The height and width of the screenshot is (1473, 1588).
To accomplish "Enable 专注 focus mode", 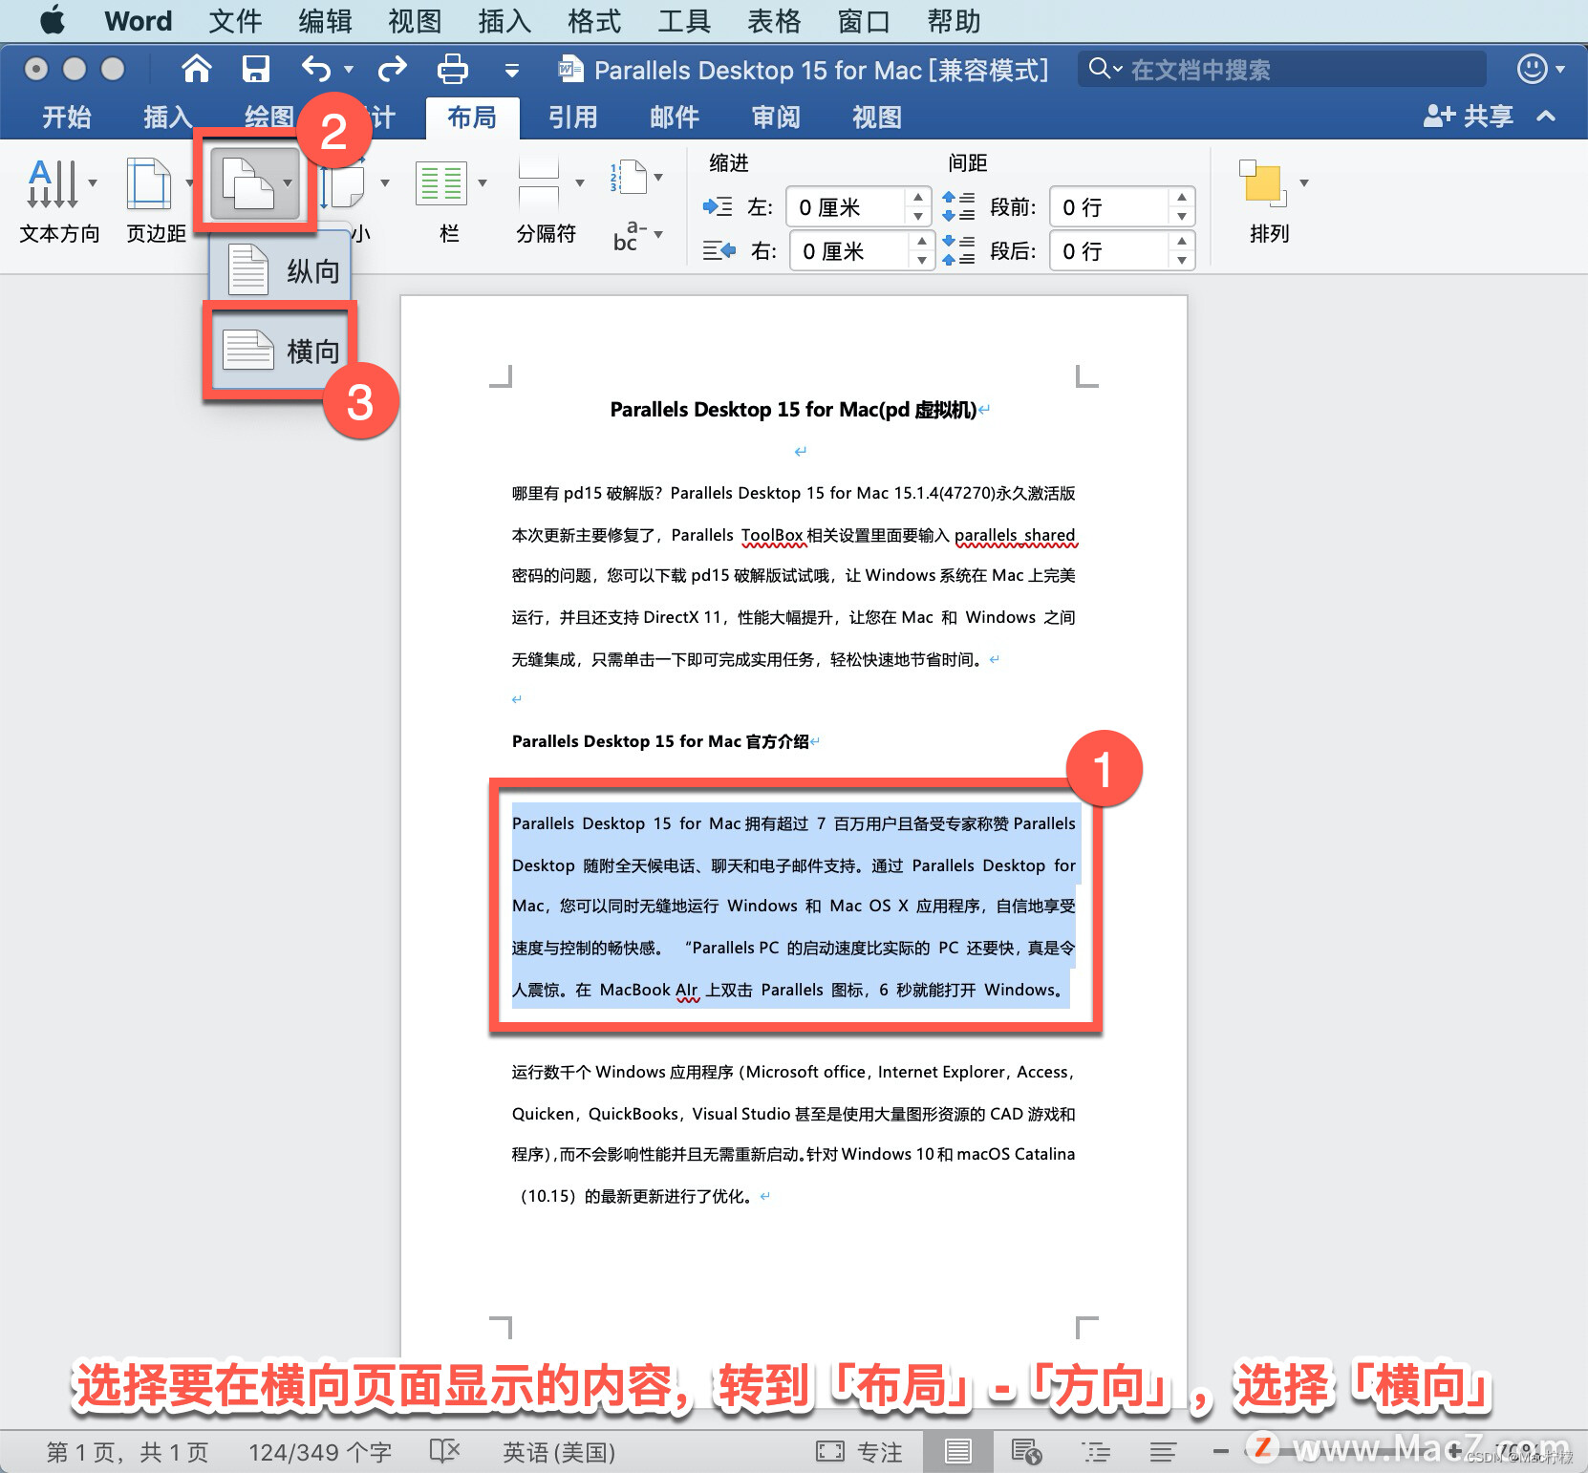I will (859, 1453).
